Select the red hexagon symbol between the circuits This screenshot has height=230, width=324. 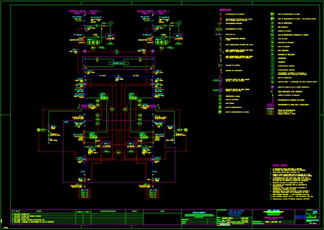pyautogui.click(x=117, y=51)
